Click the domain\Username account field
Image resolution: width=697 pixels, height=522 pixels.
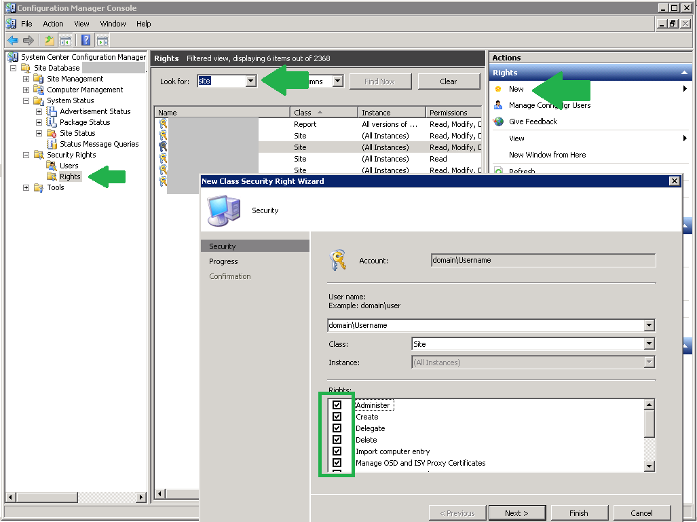(x=542, y=260)
